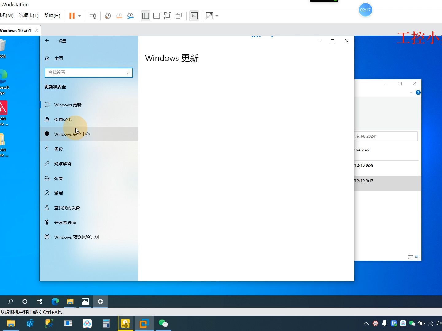Click the stretch guest display icon
This screenshot has width=442, height=331.
(209, 16)
